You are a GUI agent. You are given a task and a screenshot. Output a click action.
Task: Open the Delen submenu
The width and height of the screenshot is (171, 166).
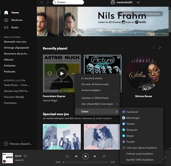click(97, 111)
